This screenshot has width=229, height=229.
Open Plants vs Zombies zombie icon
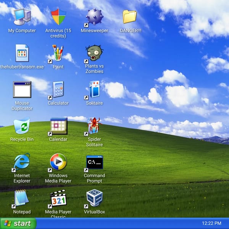[94, 53]
